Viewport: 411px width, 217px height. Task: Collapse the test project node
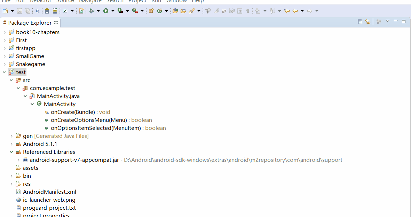tap(5, 72)
